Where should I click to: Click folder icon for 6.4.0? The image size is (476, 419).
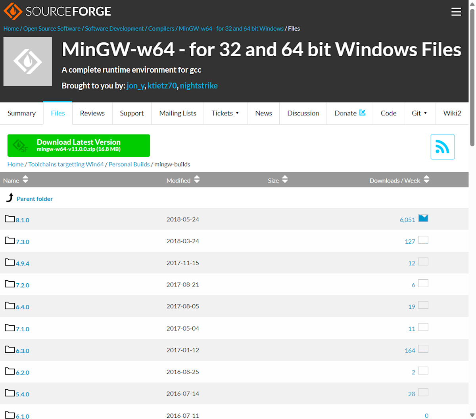coord(10,306)
